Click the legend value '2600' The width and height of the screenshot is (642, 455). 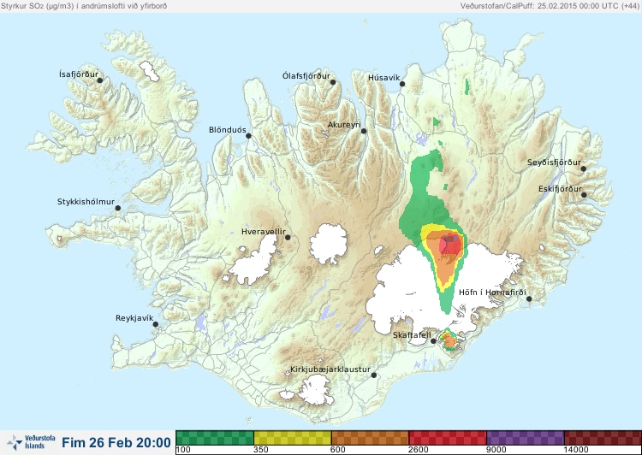coord(419,450)
